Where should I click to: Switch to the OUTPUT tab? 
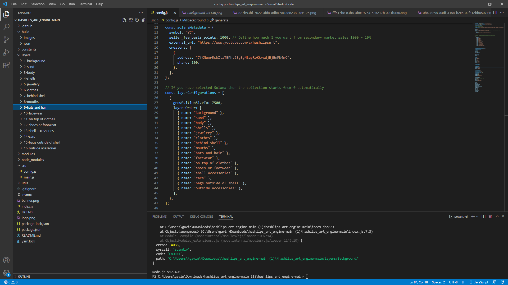click(178, 216)
